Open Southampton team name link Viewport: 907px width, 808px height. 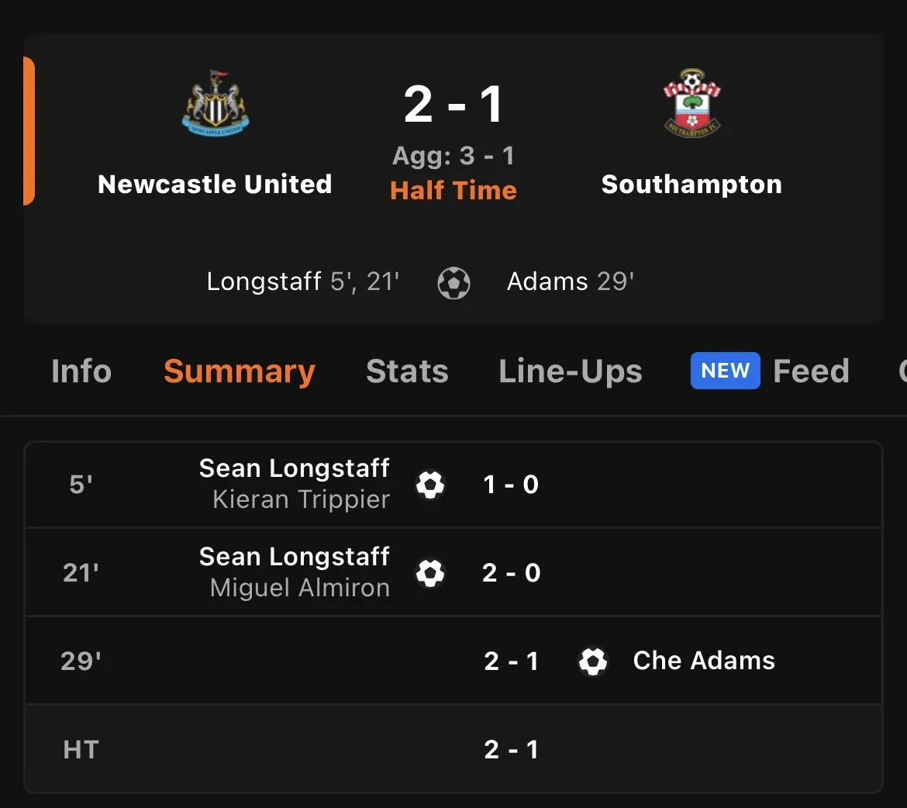pos(691,185)
